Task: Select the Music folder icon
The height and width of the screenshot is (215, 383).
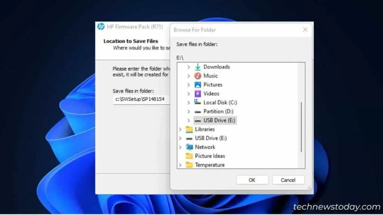Action: pos(197,76)
